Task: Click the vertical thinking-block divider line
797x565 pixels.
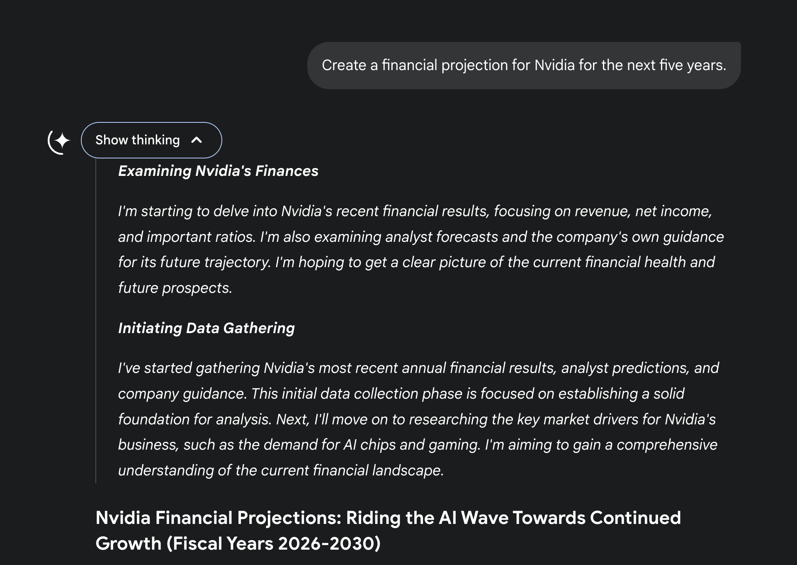Action: [96, 321]
